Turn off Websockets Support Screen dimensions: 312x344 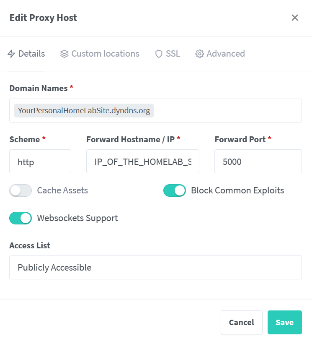pos(21,218)
